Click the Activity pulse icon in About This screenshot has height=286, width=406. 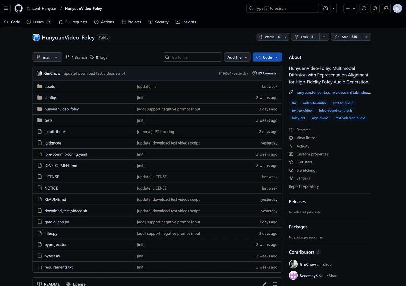click(x=291, y=146)
